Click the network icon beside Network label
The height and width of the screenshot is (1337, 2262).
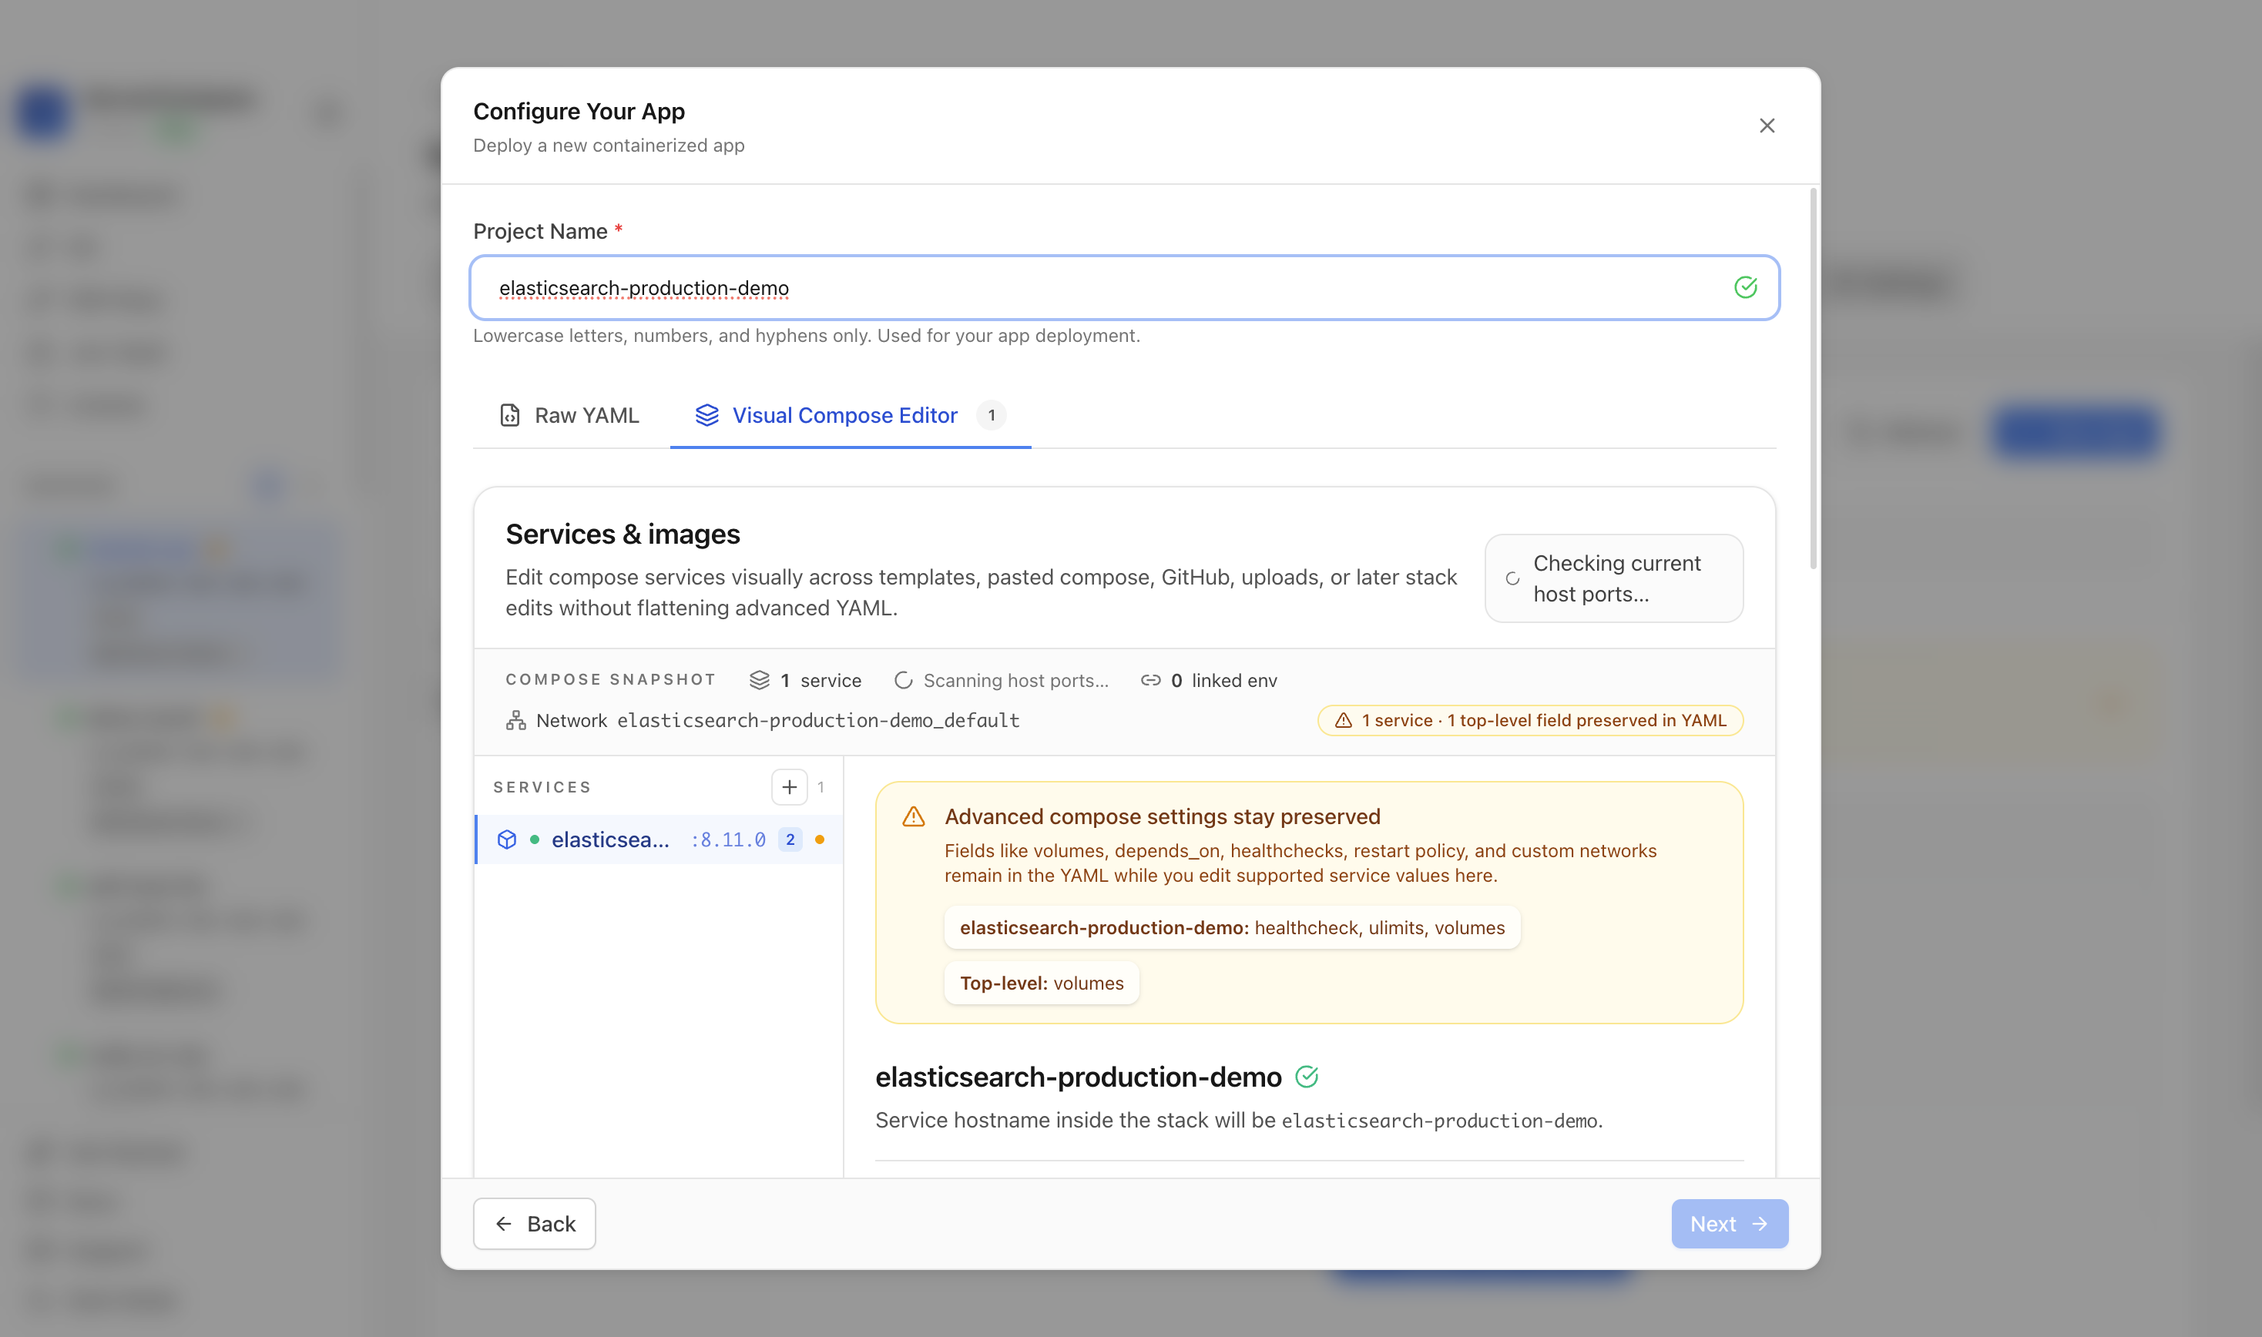click(x=515, y=720)
